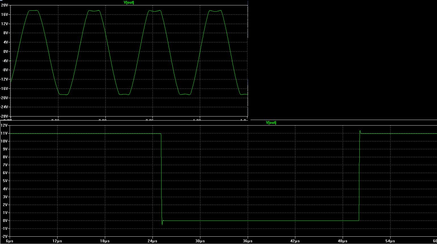Select the -16V axis label
This screenshot has width=437, height=244.
point(4,89)
